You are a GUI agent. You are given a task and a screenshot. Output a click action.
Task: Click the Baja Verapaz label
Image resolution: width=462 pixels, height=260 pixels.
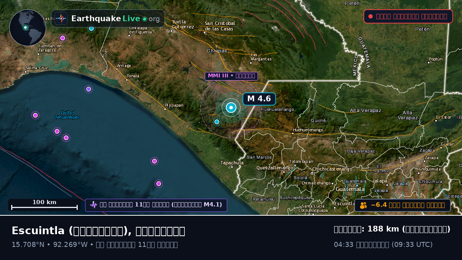coord(361,151)
